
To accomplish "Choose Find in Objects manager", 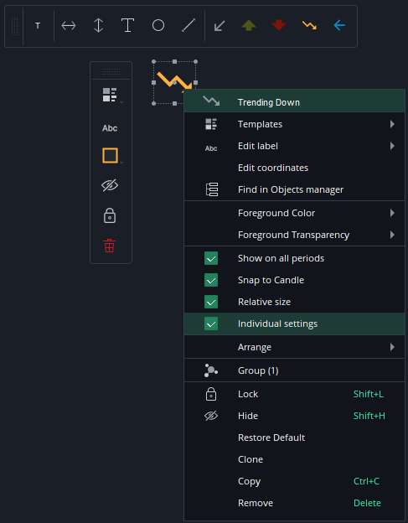I will coord(294,189).
